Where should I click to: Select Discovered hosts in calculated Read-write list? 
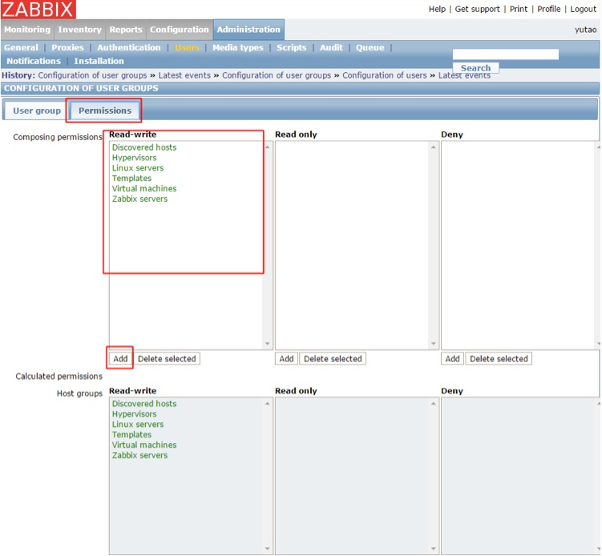[x=144, y=404]
